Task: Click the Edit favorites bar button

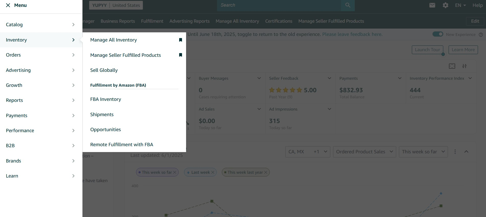Action: click(x=475, y=21)
